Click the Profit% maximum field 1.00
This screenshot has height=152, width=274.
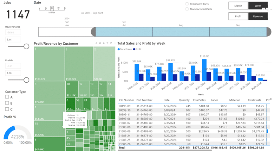13,73
